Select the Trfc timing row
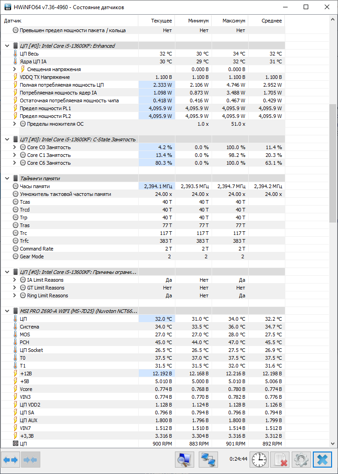Viewport: 338px width, 474px height. click(143, 241)
